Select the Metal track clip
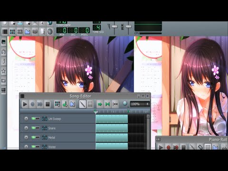Image resolution: width=228 pixels, height=171 pixels. coord(112,137)
